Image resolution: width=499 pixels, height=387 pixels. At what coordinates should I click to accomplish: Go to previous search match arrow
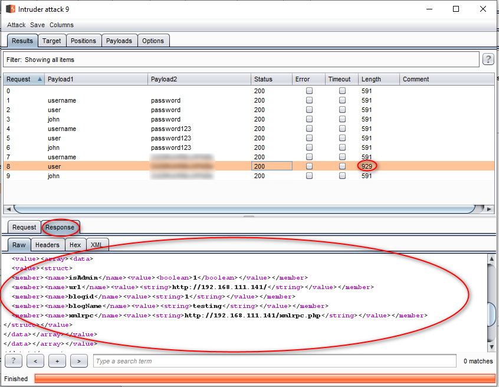[35, 361]
